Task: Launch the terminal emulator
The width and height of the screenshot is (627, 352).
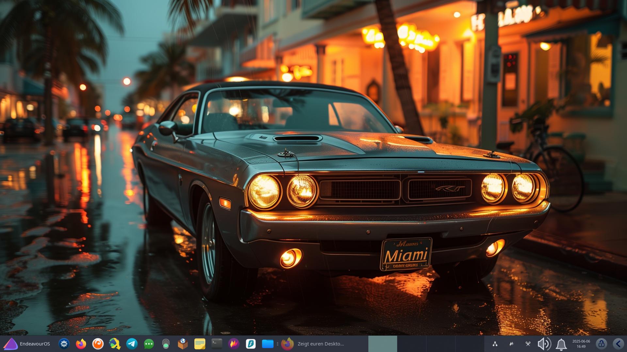Action: pyautogui.click(x=217, y=344)
